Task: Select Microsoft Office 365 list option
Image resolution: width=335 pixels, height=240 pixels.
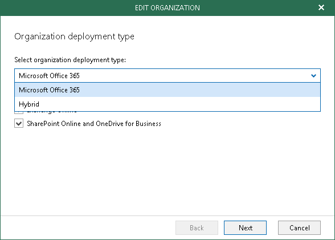Action: [x=167, y=90]
